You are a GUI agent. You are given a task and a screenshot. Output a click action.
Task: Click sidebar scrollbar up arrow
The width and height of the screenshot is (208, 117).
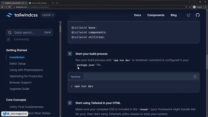pyautogui.click(x=60, y=22)
